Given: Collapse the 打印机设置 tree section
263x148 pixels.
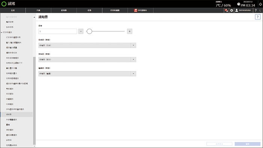Looking at the screenshot, I should coord(2,32).
